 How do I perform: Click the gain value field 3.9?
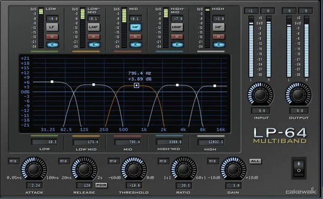233,185
